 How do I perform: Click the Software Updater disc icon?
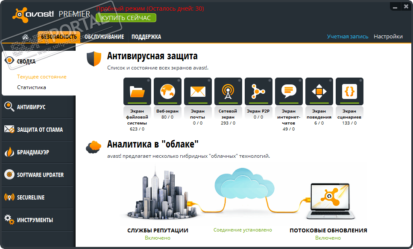[x=9, y=174]
